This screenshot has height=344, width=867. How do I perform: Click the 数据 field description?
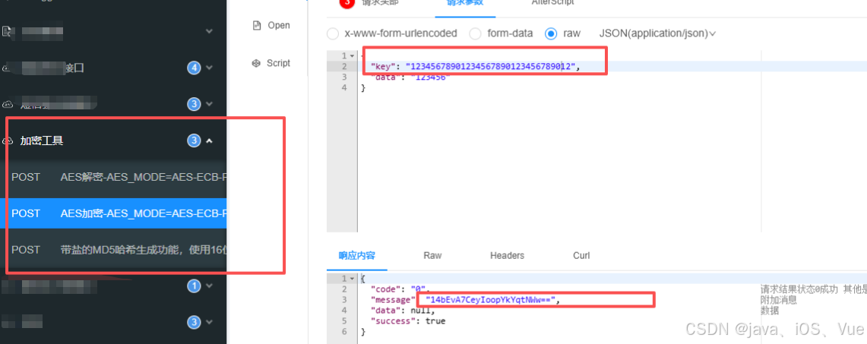pos(770,311)
